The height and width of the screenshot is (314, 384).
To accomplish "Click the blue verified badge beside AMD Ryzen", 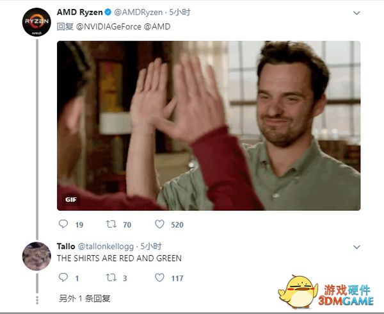I will [108, 12].
